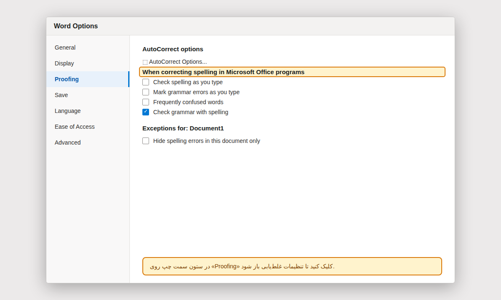Click the AutoCorrect Options... button

(175, 62)
